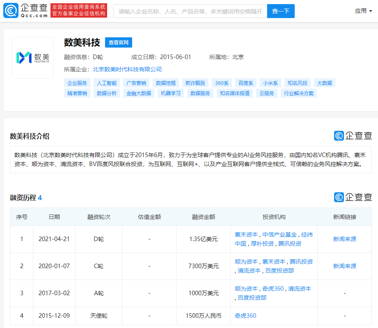This screenshot has width=378, height=328.
Task: Open 新闻来源 link for C轮 row
Action: click(x=344, y=266)
